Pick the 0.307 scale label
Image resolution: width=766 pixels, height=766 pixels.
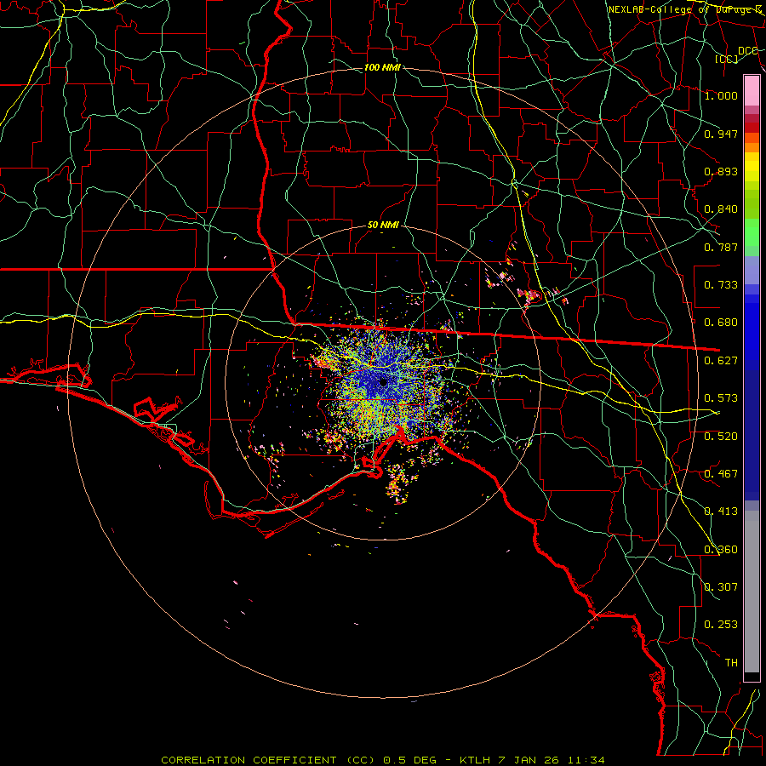click(x=721, y=587)
